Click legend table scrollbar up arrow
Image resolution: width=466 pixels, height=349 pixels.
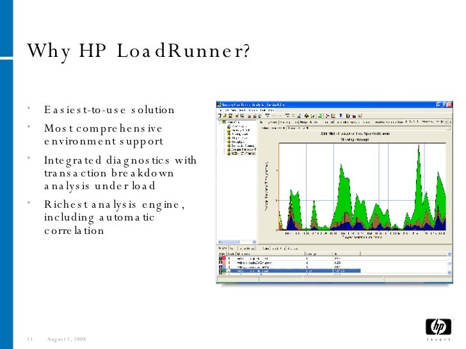pos(449,254)
